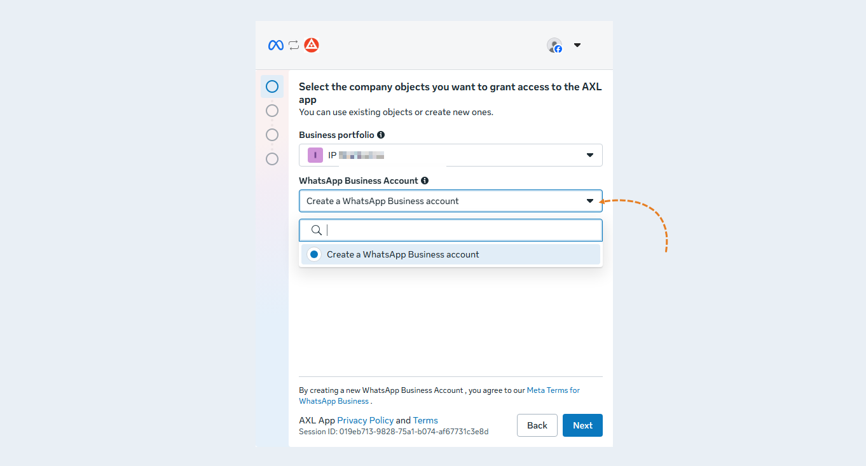Open the Meta Terms for WhatsApp Business link
The height and width of the screenshot is (466, 866).
click(439, 395)
